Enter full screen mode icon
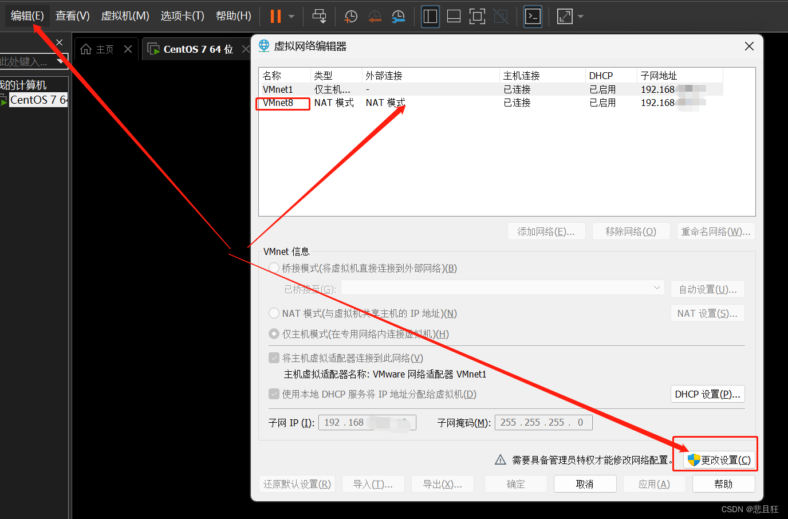788x519 pixels. coord(477,16)
